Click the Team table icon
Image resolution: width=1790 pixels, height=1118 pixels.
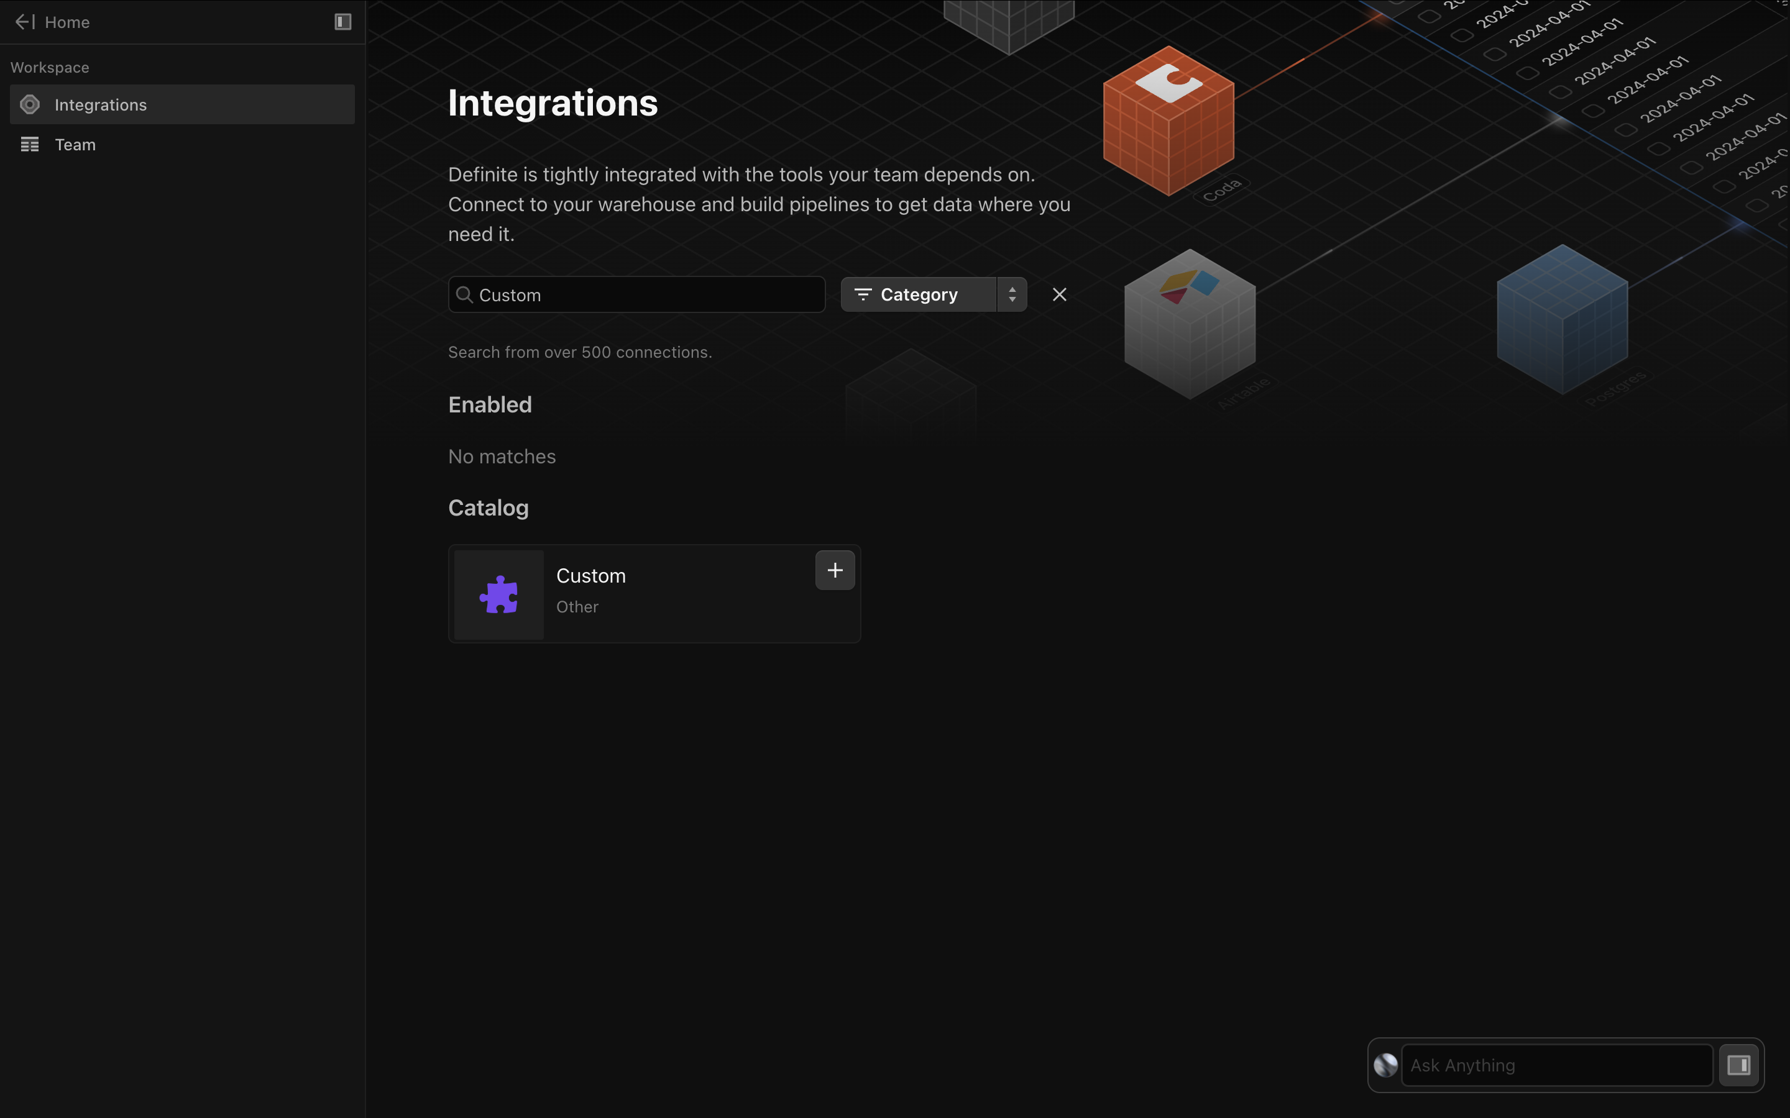[x=30, y=144]
